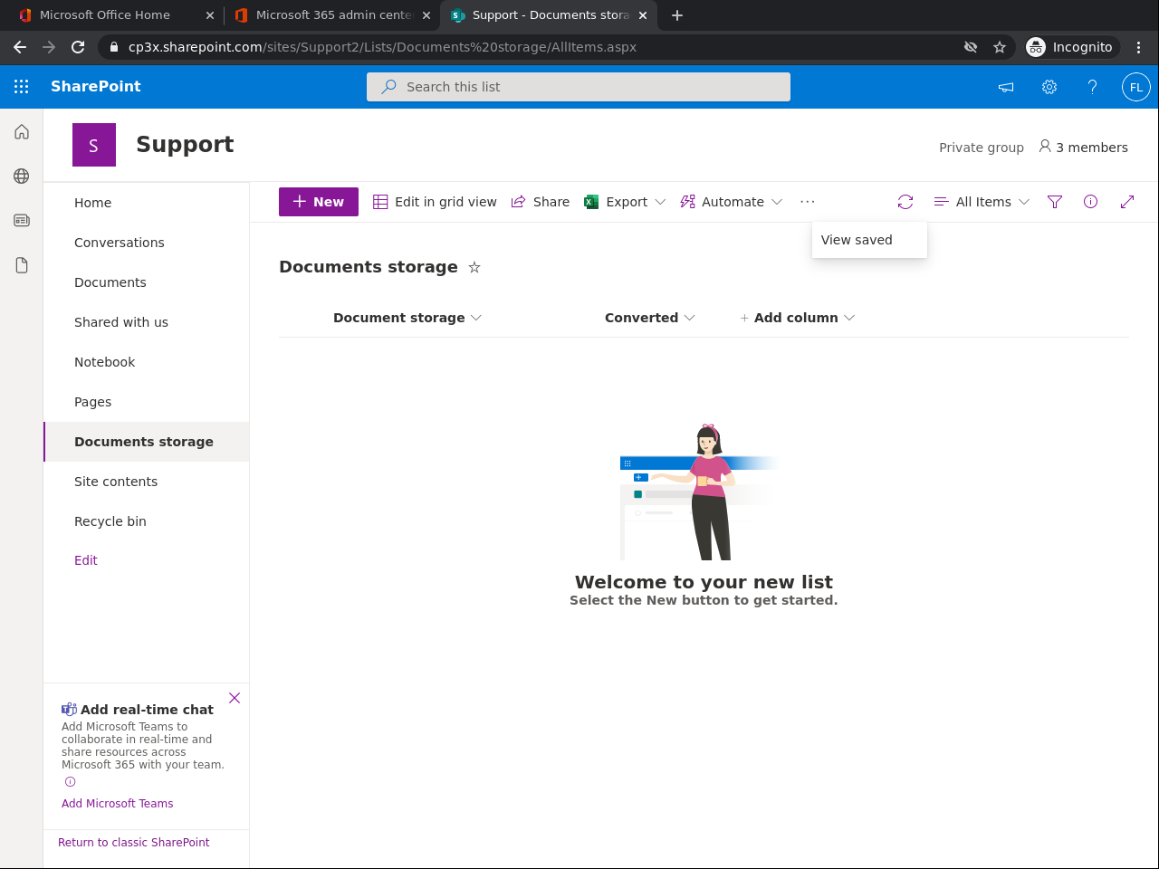Click the tracking-protection eye icon in address bar
The image size is (1159, 869).
coord(971,47)
